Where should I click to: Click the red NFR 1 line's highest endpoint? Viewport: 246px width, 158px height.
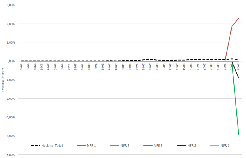[x=239, y=18]
